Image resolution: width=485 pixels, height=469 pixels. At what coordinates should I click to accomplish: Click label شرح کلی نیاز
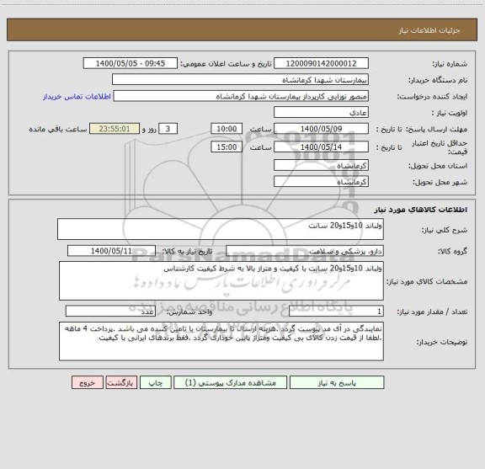[x=445, y=230]
